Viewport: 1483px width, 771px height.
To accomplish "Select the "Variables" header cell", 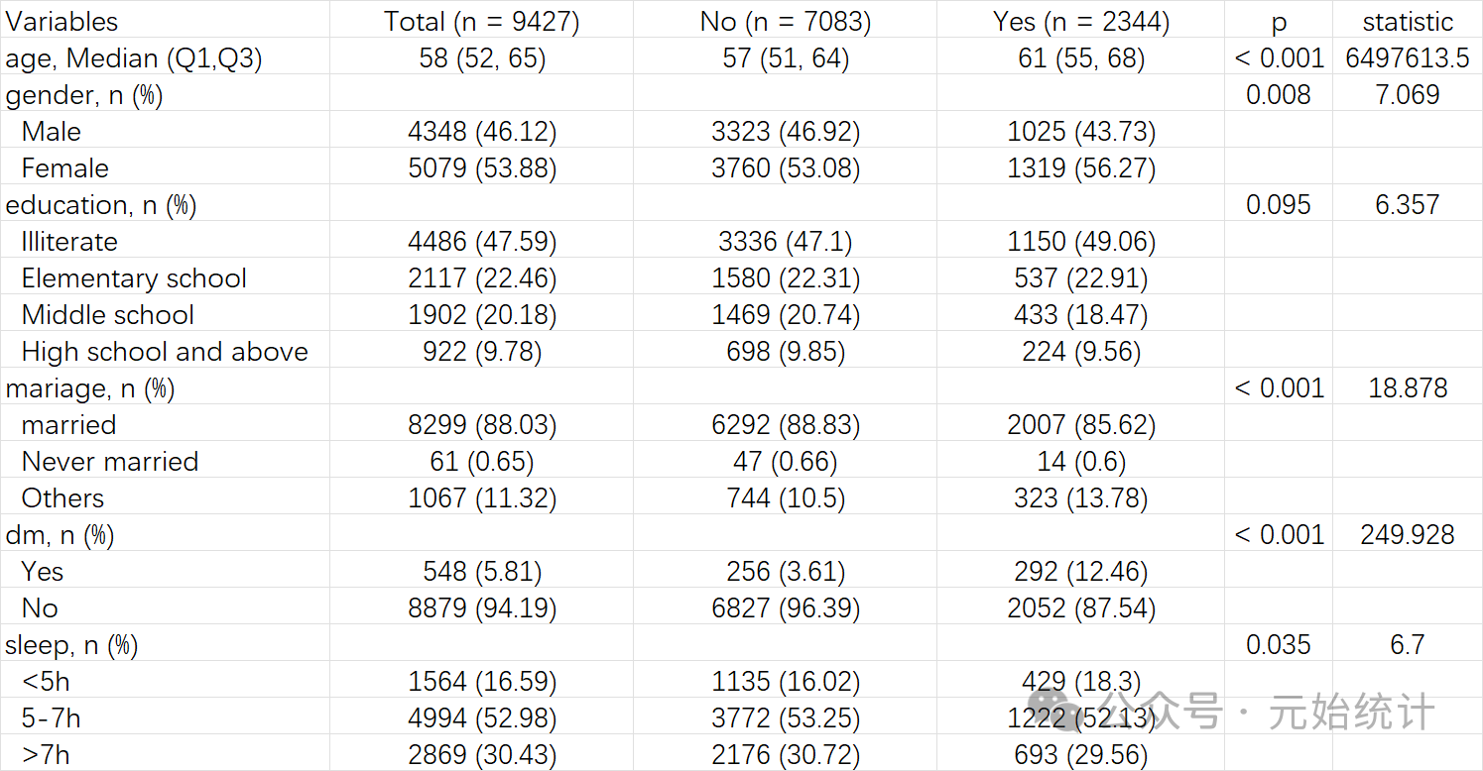I will click(62, 22).
